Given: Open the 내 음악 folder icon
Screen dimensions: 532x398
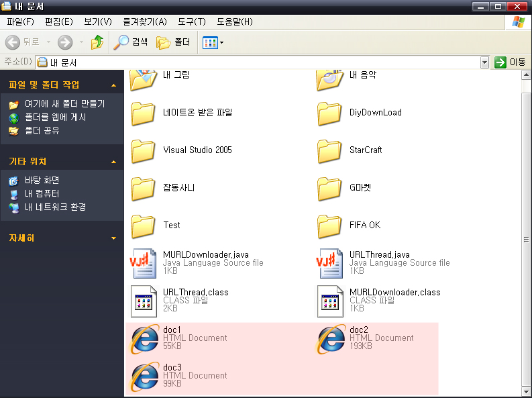Looking at the screenshot, I should pyautogui.click(x=329, y=80).
